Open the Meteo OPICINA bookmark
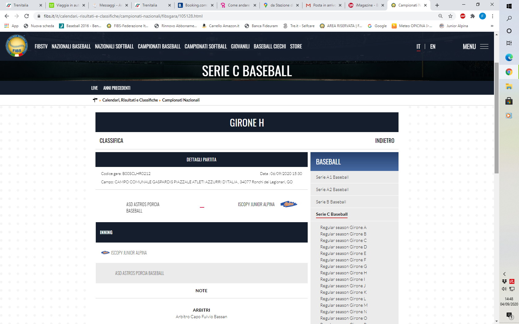 pyautogui.click(x=412, y=26)
